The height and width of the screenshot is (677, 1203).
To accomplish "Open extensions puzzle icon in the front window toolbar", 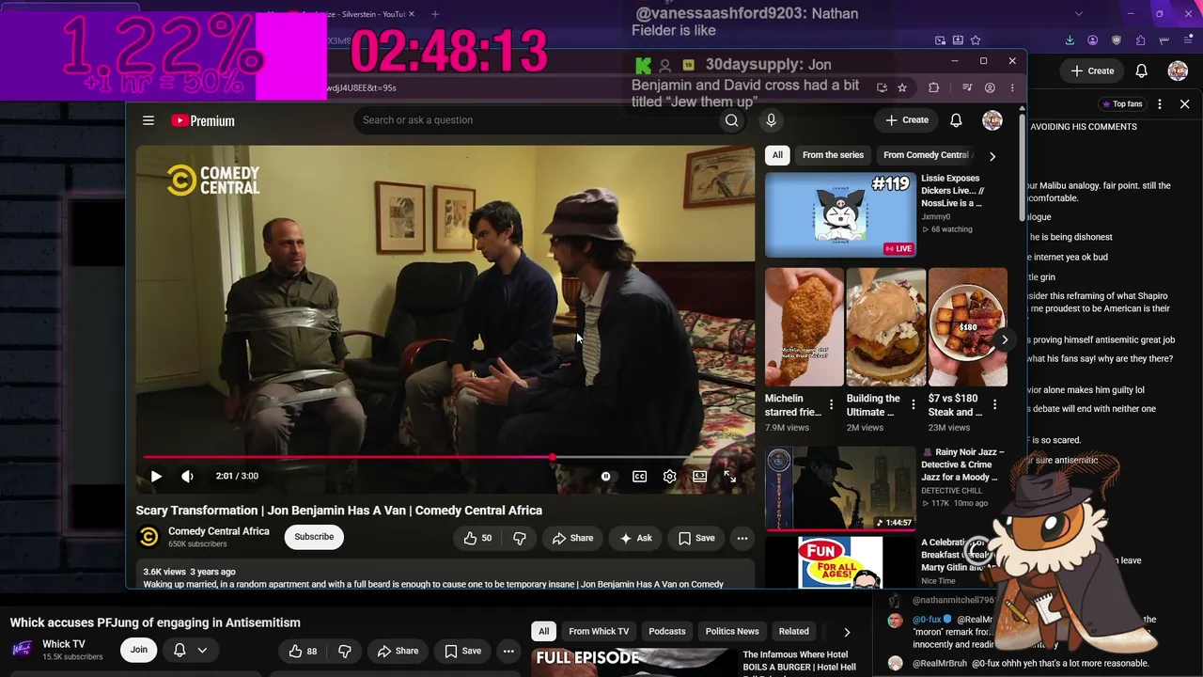I will [933, 87].
